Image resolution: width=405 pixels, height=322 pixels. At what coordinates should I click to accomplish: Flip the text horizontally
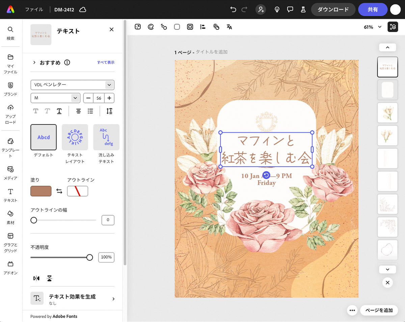(36, 278)
